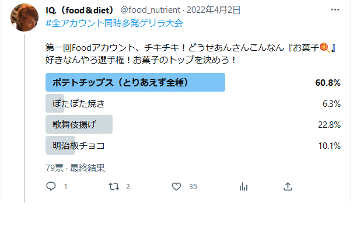The height and width of the screenshot is (237, 353).
Task: Click the 79票 最終結果 vote count text
Action: [75, 168]
